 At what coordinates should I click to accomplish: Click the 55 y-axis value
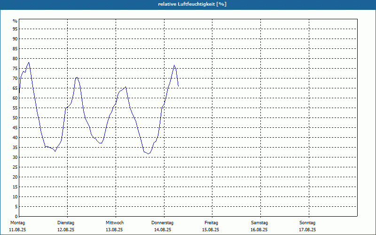tap(15, 108)
